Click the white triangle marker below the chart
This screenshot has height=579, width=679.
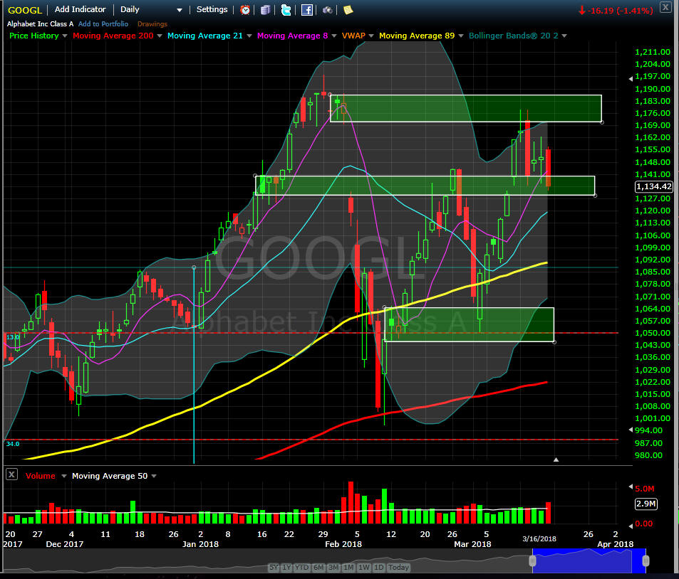556,460
